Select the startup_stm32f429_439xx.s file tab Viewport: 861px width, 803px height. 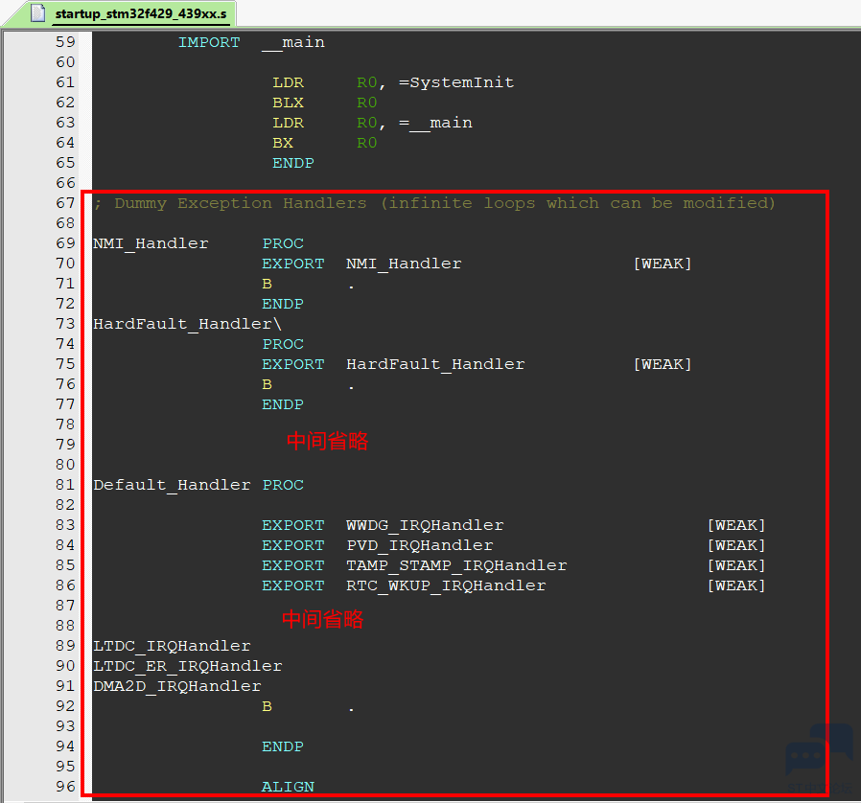[x=139, y=13]
